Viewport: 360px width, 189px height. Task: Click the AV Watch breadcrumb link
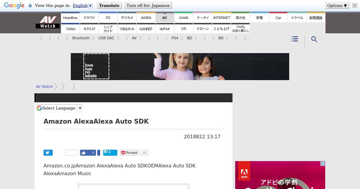(44, 86)
